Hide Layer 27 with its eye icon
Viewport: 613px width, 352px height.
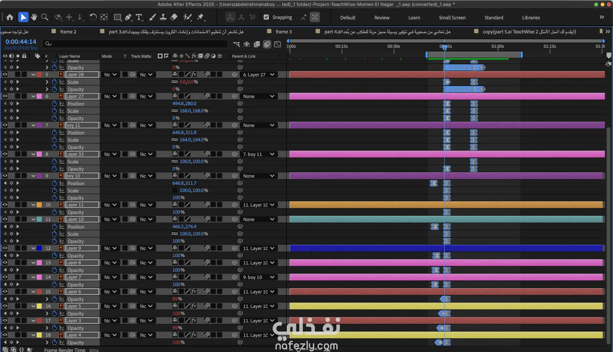tap(5, 96)
